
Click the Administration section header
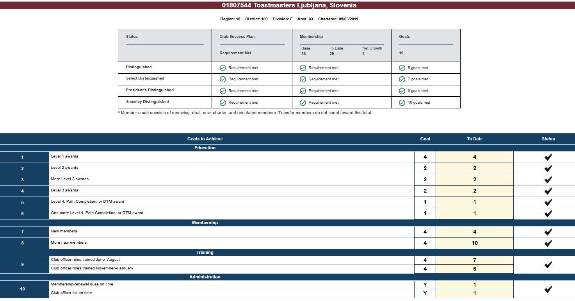pos(205,277)
